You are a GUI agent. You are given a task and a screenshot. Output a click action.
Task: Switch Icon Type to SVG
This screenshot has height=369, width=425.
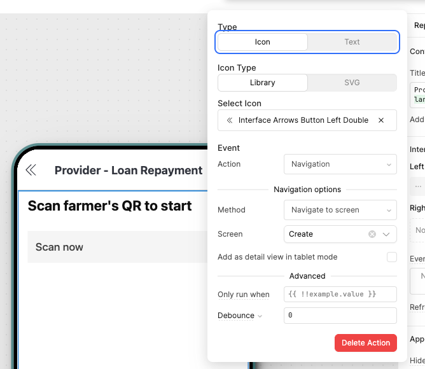point(352,83)
